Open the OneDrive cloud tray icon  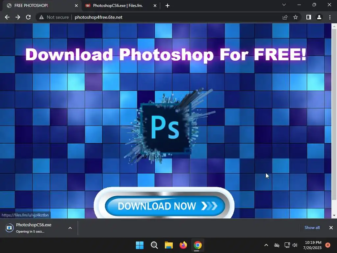coord(277,245)
